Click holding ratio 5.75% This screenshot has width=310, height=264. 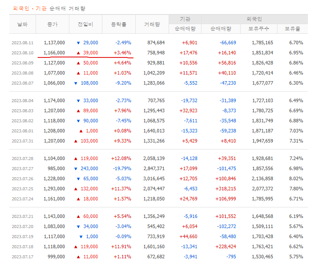[x=296, y=257]
